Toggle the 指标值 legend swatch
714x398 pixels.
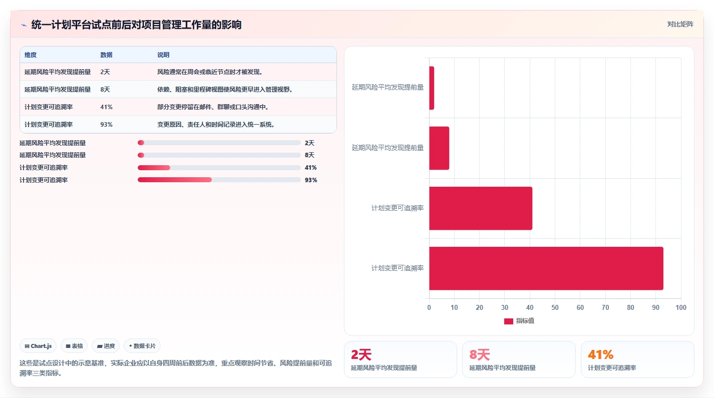coord(509,321)
